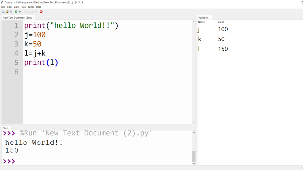Click the empty shell prompt at the bottom
Viewport: 303px width, 170px height.
pyautogui.click(x=9, y=161)
